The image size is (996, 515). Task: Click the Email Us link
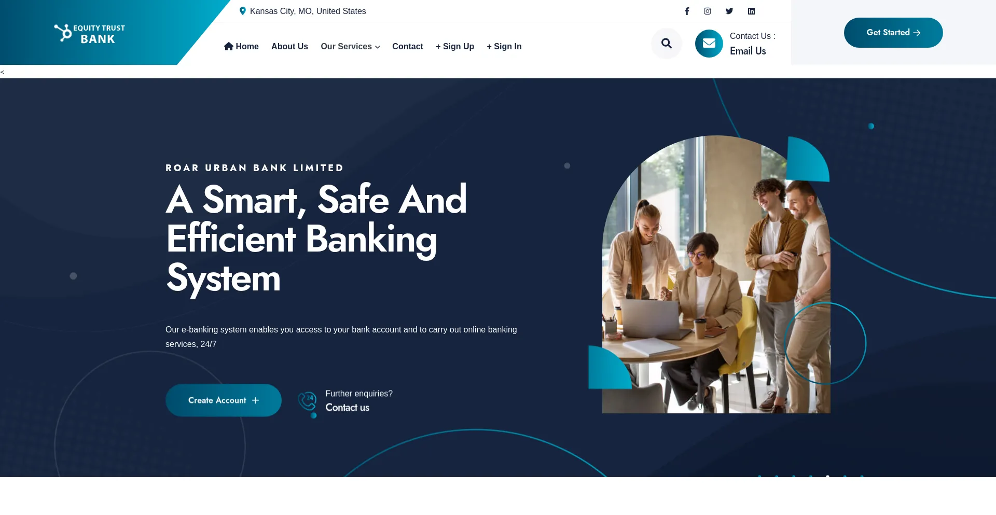click(x=748, y=51)
